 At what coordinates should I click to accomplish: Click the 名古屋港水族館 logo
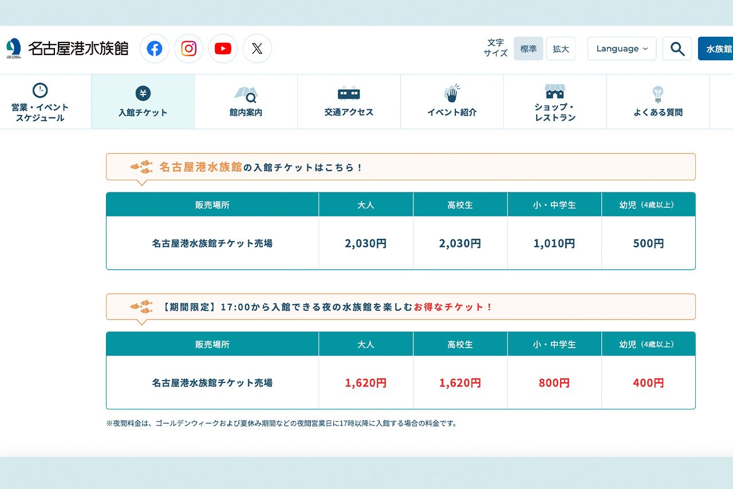click(67, 49)
